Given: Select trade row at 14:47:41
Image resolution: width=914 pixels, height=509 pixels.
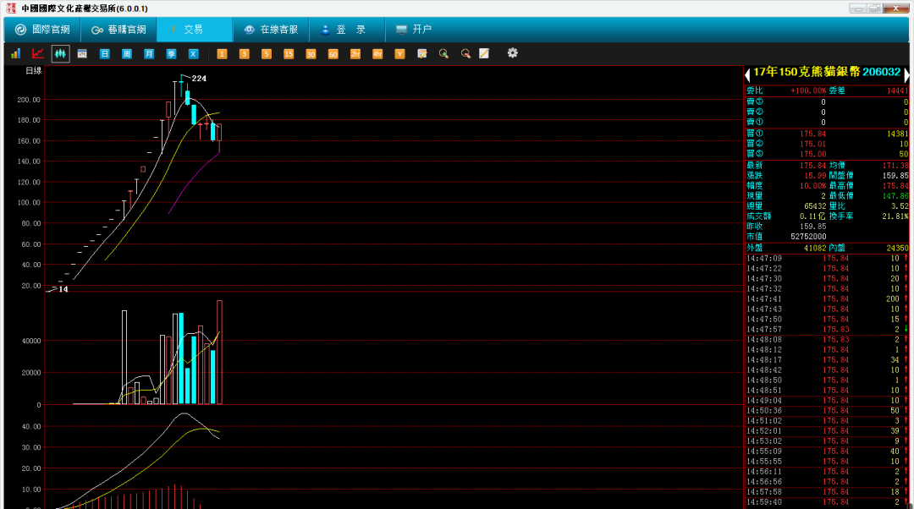Looking at the screenshot, I should point(827,298).
